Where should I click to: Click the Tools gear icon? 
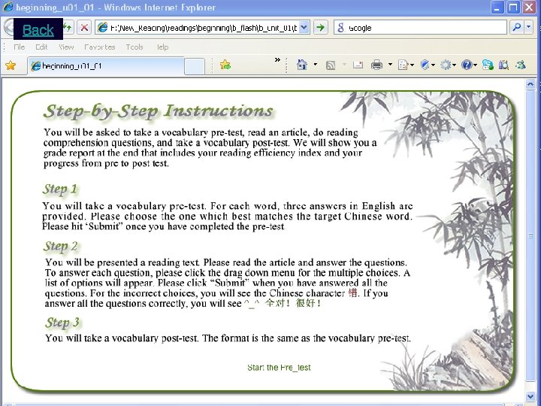point(446,65)
